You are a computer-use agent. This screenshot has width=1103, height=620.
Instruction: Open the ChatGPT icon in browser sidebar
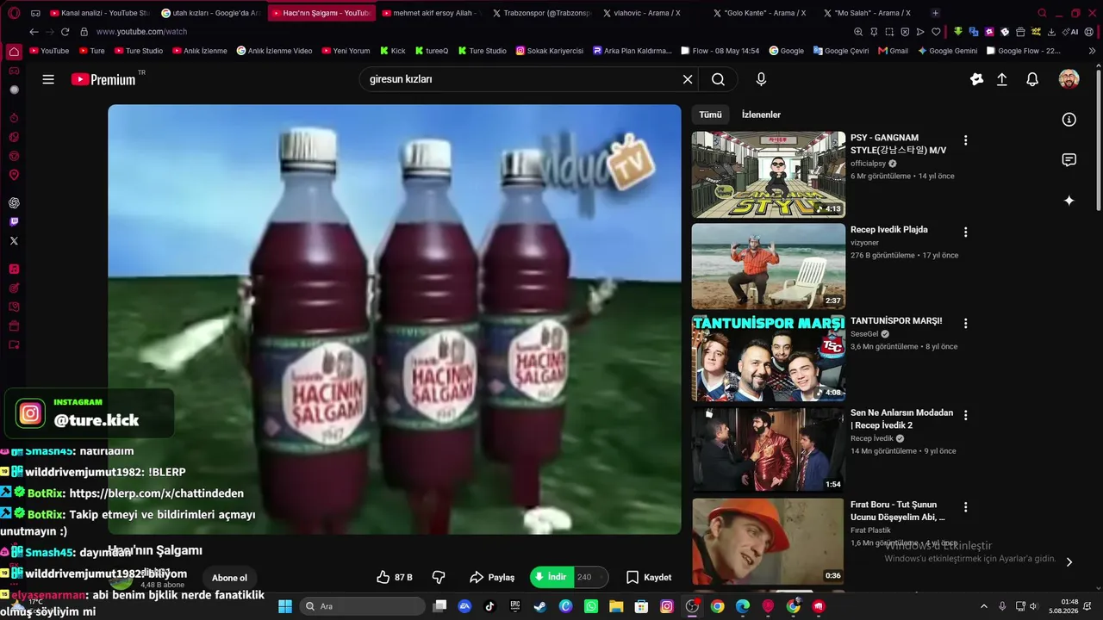click(14, 203)
